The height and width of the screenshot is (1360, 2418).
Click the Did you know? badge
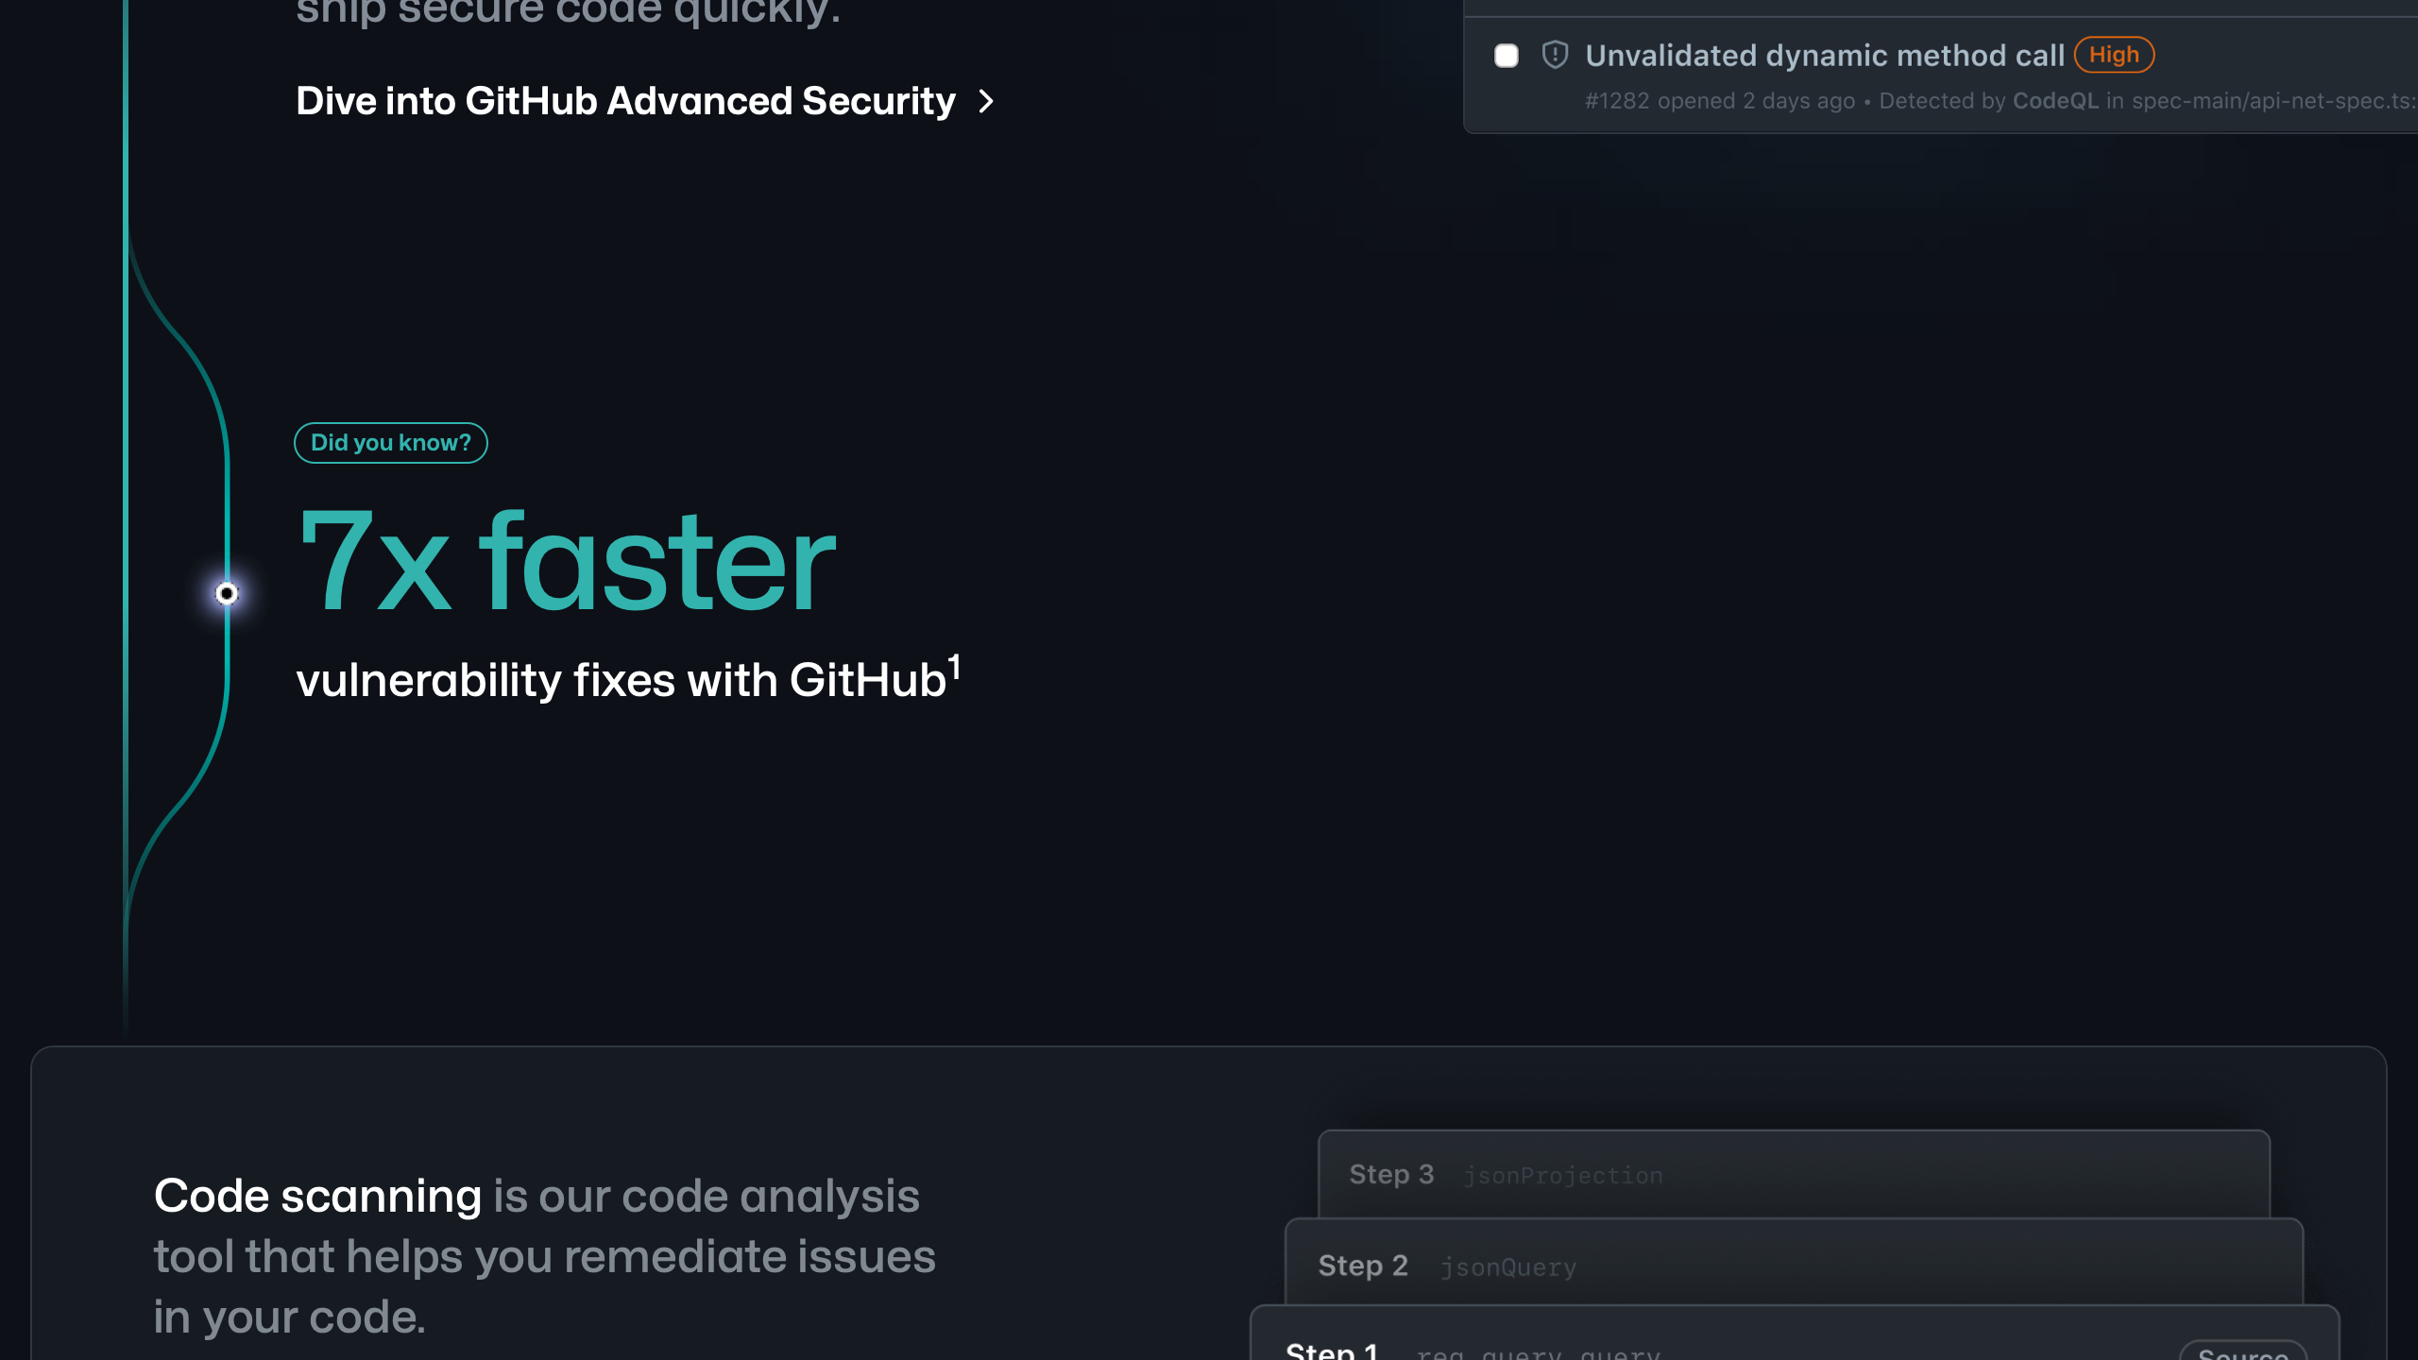point(391,443)
